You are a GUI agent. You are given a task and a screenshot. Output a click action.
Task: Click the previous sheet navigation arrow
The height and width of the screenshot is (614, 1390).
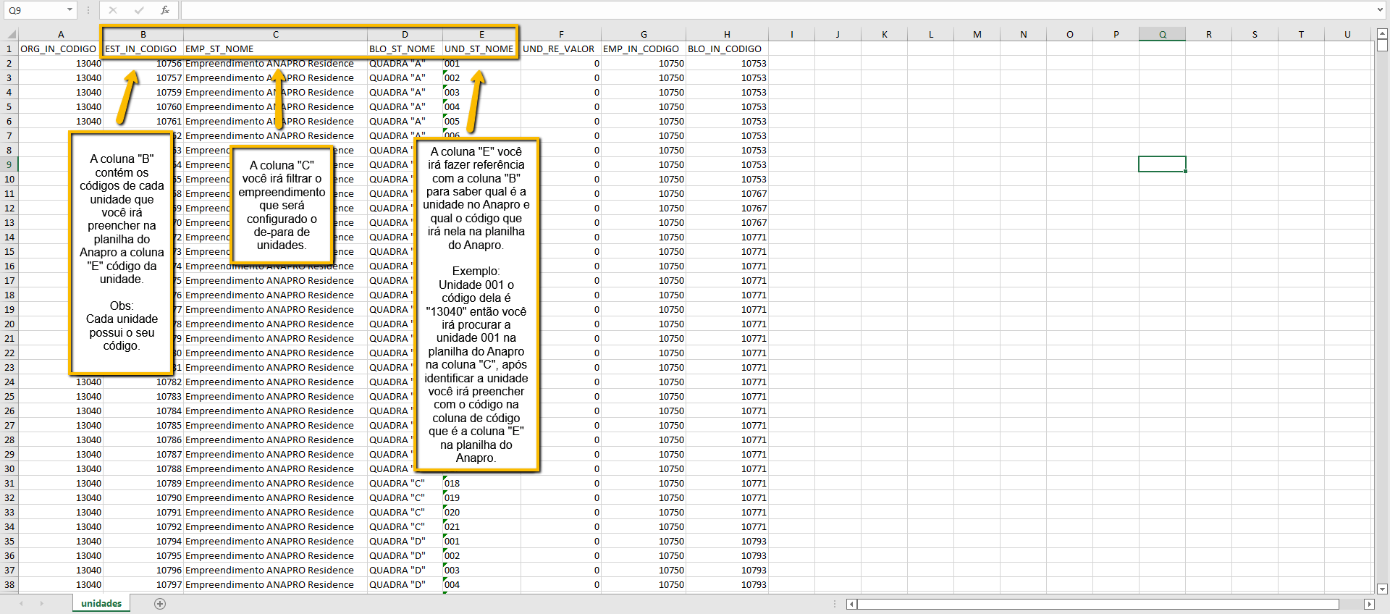[21, 604]
